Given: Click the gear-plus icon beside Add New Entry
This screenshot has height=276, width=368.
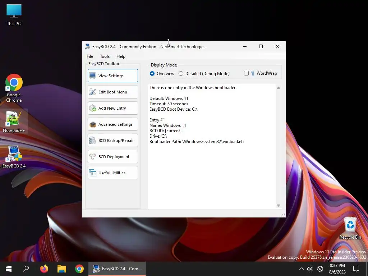Looking at the screenshot, I should (x=92, y=108).
